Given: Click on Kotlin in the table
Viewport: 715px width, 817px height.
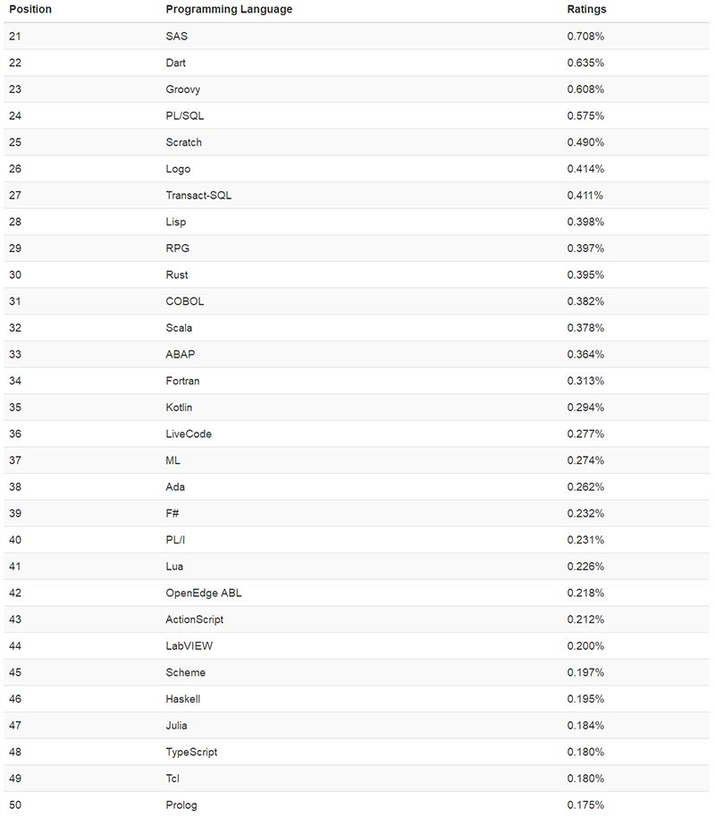Looking at the screenshot, I should tap(179, 408).
